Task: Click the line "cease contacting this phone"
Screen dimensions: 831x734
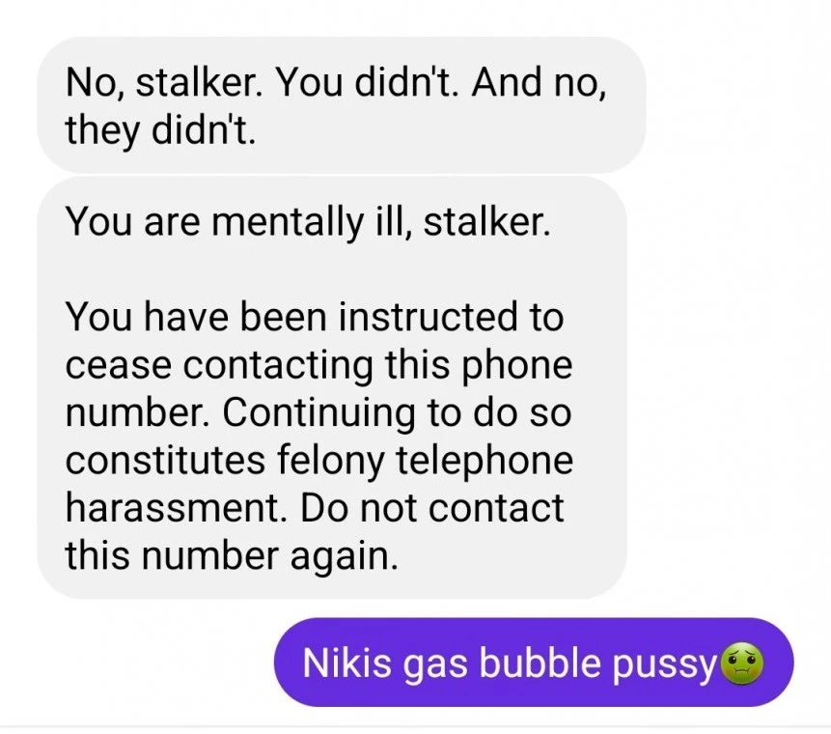Action: pos(319,364)
